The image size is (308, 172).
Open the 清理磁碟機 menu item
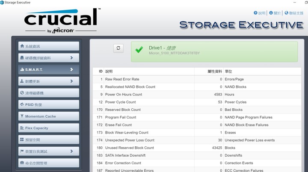coord(49,93)
